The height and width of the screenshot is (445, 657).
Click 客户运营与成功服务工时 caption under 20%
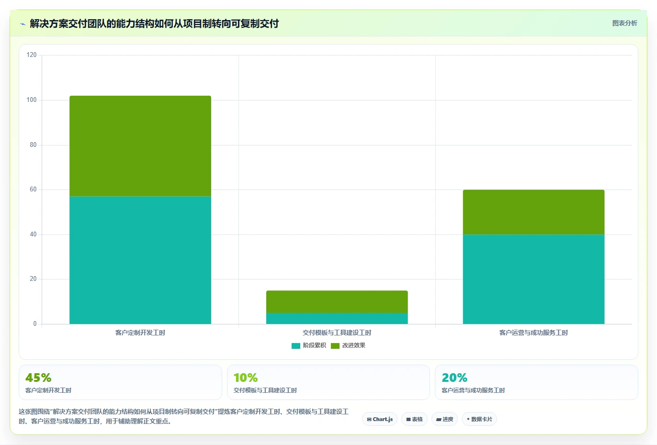click(473, 390)
